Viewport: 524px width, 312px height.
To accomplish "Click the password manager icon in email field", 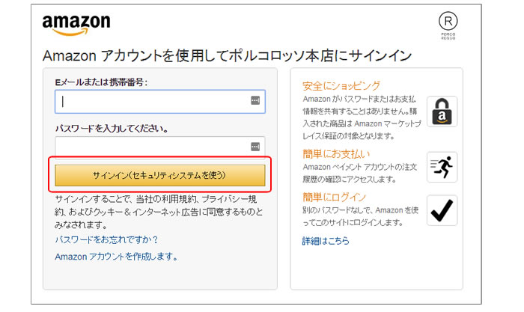I will tap(255, 101).
